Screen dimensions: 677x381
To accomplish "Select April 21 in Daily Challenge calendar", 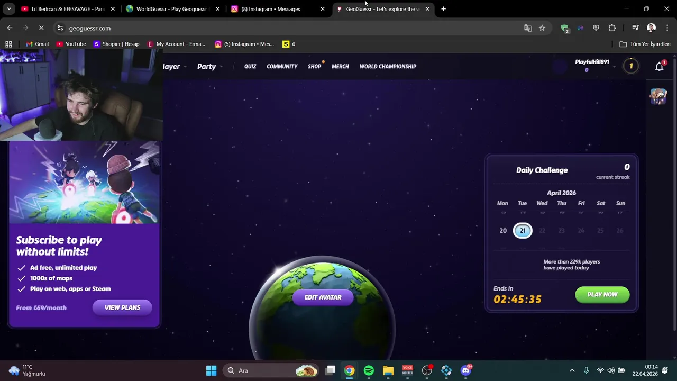I will (523, 230).
